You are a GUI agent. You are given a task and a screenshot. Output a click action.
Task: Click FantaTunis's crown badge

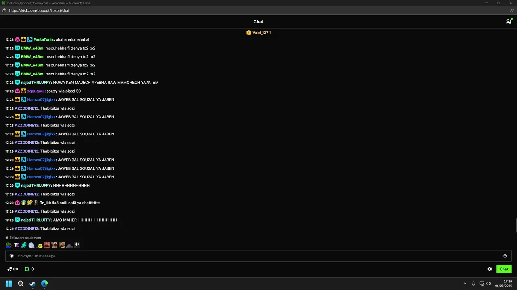point(23,39)
